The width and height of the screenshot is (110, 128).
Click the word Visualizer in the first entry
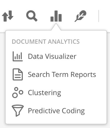click(x=61, y=56)
